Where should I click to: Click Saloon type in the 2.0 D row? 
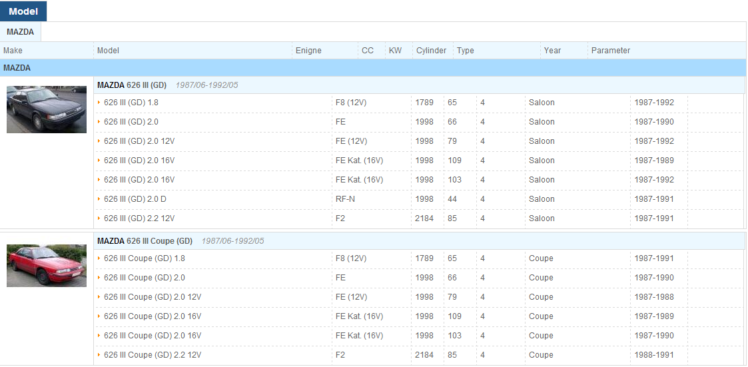542,199
